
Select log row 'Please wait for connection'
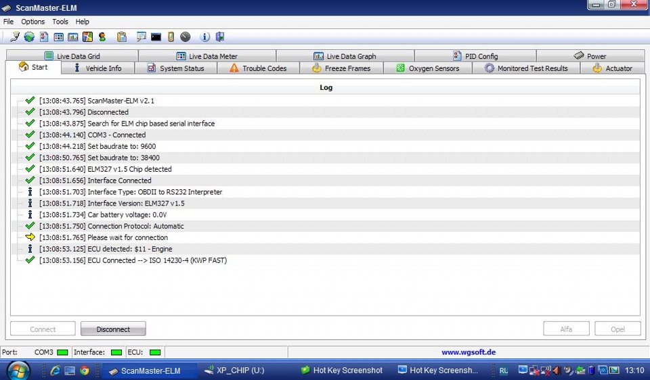[x=326, y=237]
